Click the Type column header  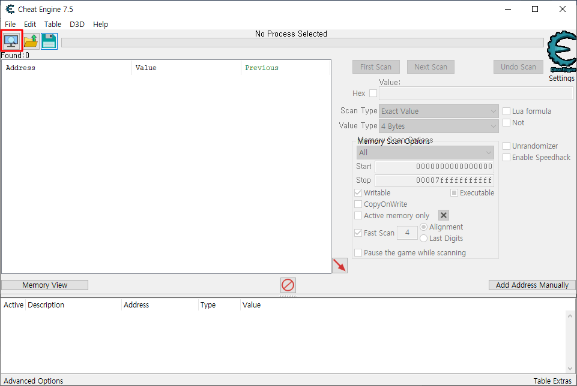[x=219, y=305]
